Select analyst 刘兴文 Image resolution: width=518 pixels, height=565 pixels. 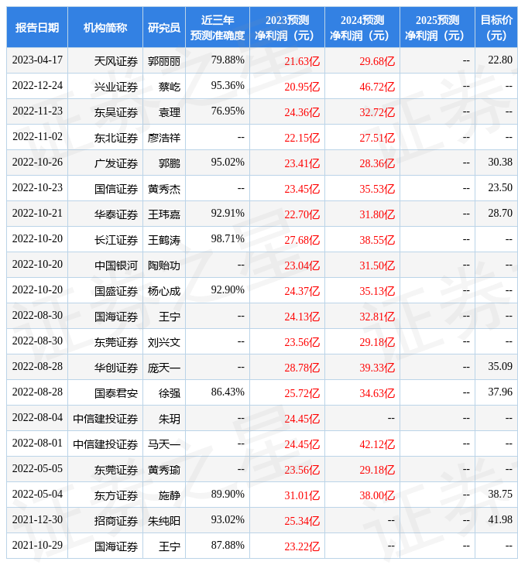[x=164, y=343]
